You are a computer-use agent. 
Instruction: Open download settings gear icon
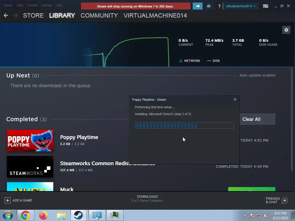(x=286, y=30)
